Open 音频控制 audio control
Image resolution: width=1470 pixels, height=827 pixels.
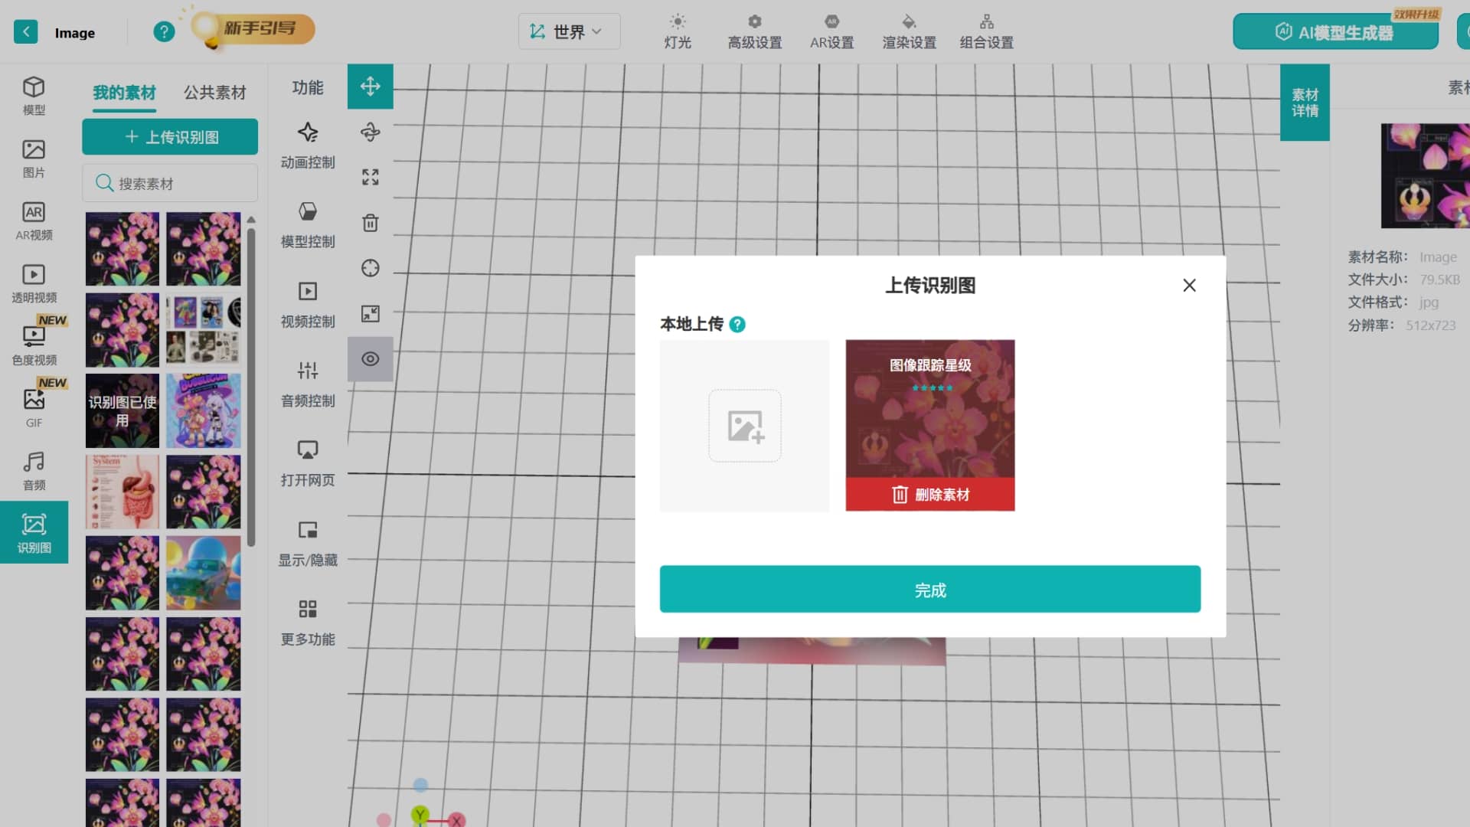pos(308,384)
